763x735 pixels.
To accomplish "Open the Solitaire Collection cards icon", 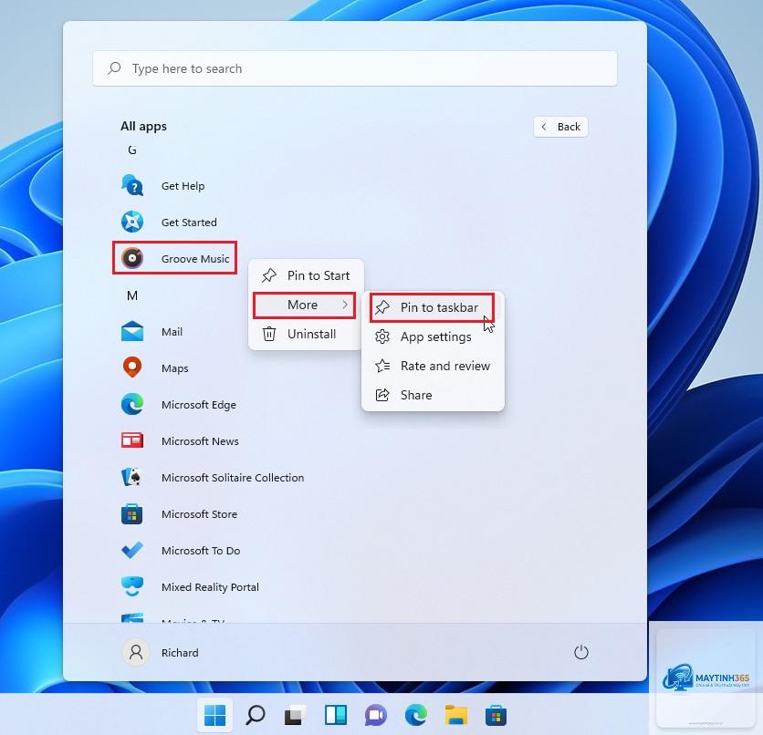I will tap(131, 477).
